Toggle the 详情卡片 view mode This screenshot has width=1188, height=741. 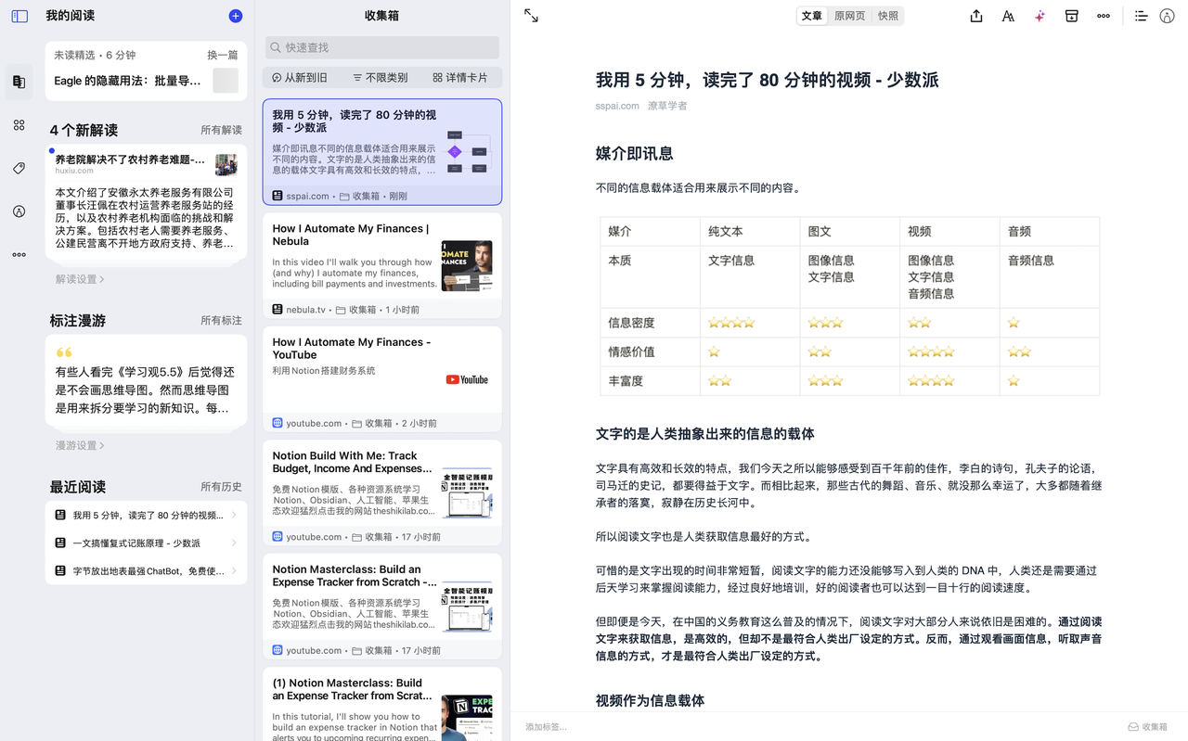(460, 78)
